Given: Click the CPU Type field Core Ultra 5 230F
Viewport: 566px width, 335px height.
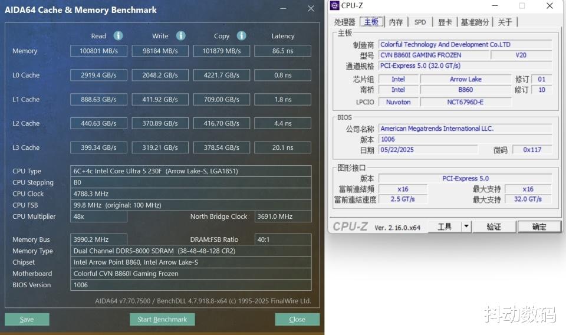Looking at the screenshot, I should [x=190, y=171].
